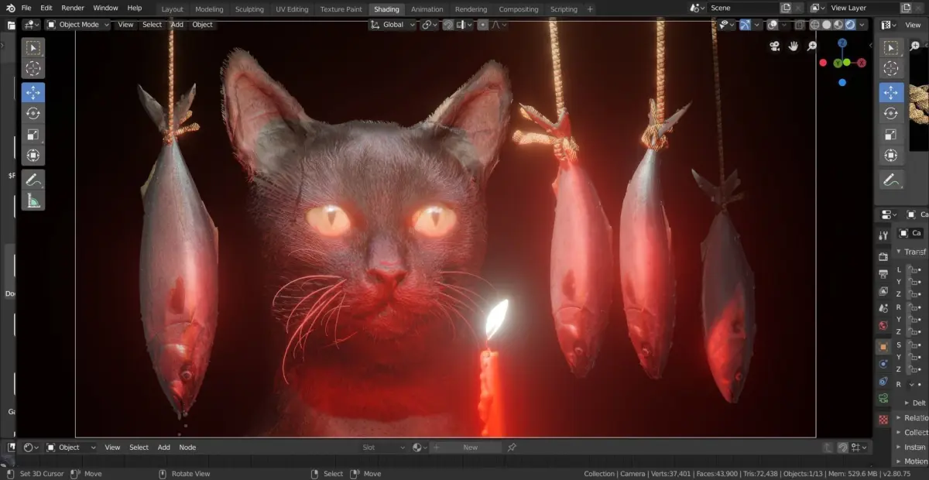Screen dimensions: 929x480
Task: Open the Tool properties tab
Action: click(x=883, y=235)
